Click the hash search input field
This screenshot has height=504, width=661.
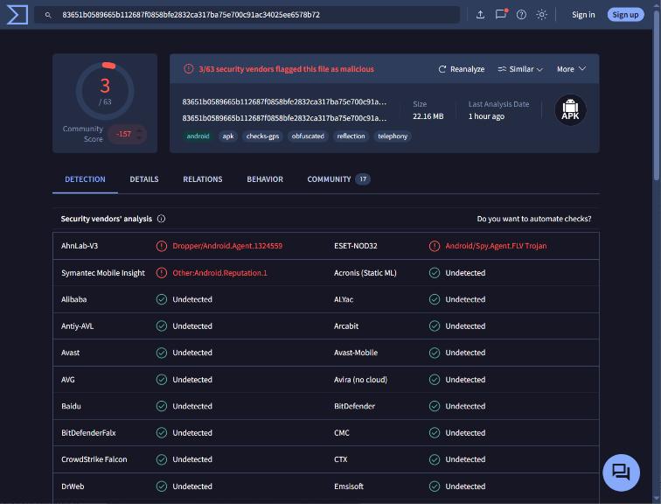click(254, 15)
